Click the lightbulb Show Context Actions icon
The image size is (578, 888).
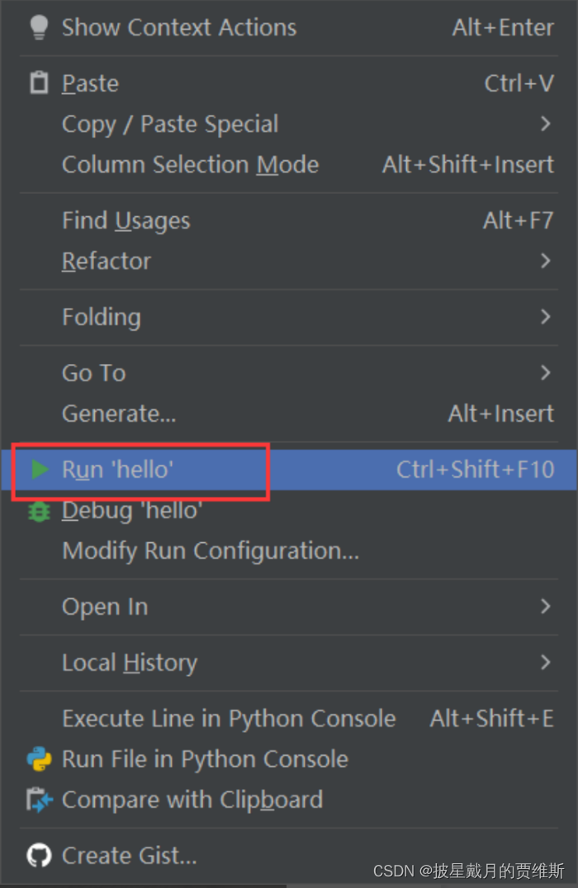(39, 27)
